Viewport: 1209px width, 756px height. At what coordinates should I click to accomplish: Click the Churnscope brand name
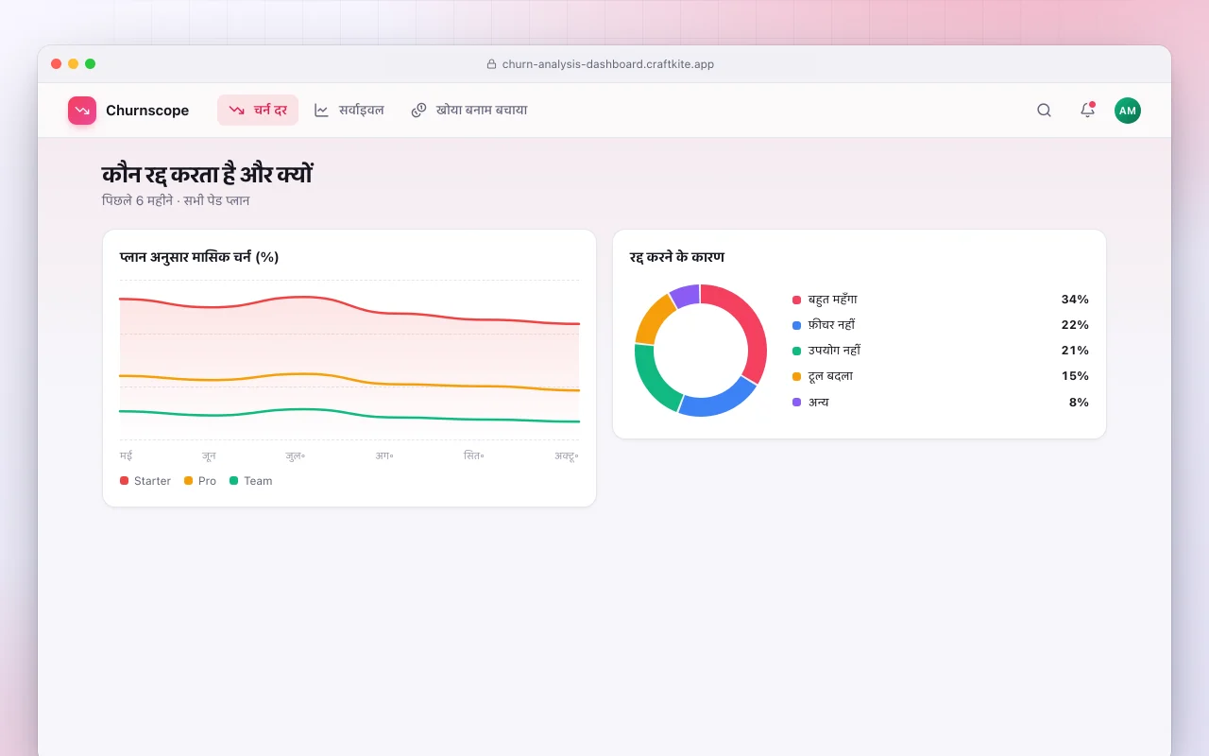pyautogui.click(x=147, y=111)
